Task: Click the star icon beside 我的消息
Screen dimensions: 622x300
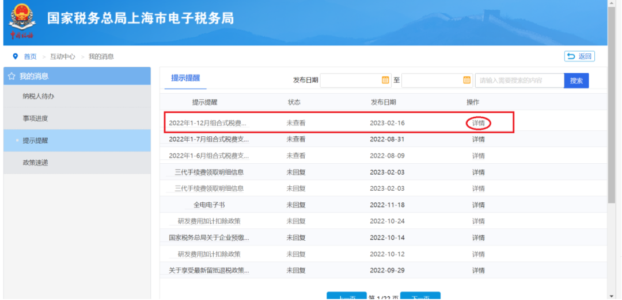Action: click(x=12, y=76)
